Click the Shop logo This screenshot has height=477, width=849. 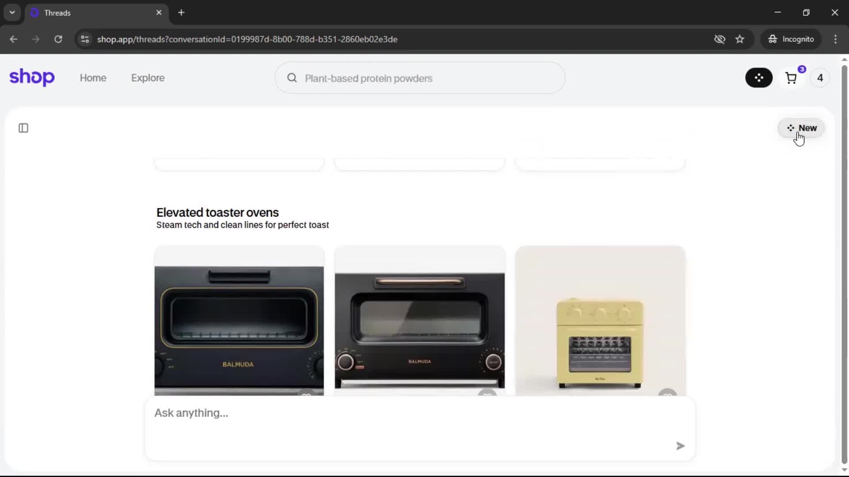[x=32, y=77]
